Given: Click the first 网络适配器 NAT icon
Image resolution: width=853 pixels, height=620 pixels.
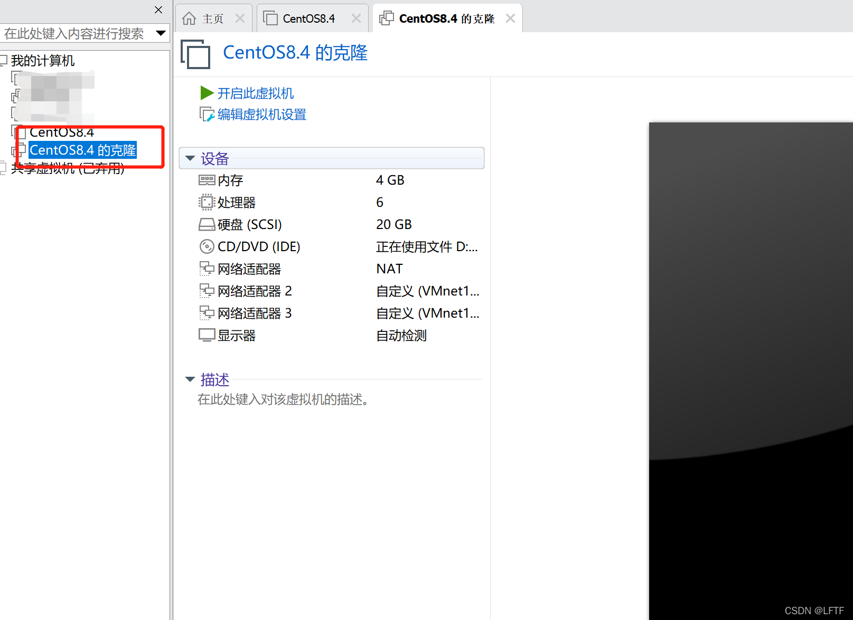Looking at the screenshot, I should pos(207,269).
